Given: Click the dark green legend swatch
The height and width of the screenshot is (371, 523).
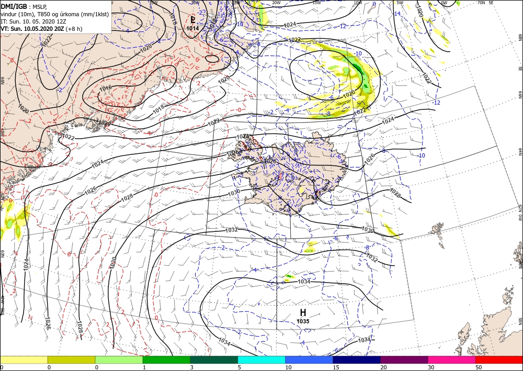Looking at the screenshot, I should [214, 359].
